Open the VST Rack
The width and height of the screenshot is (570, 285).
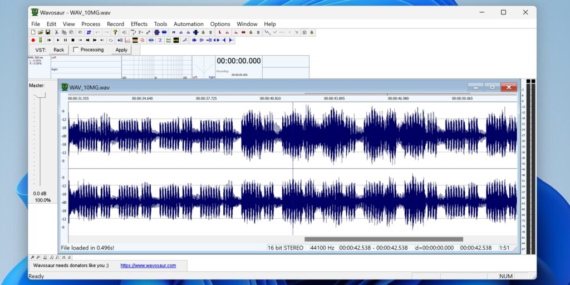pos(58,50)
